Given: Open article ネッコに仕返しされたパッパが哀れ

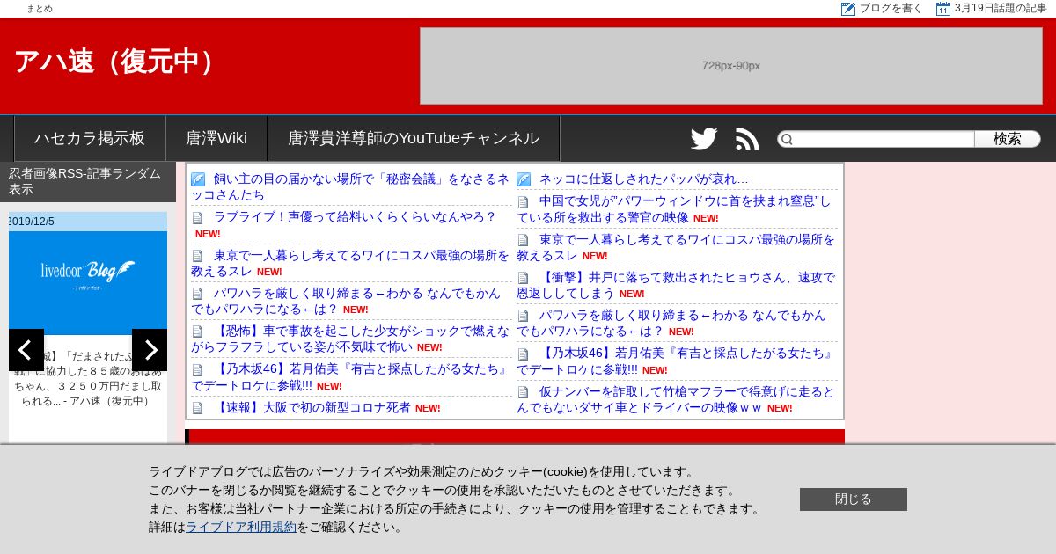Looking at the screenshot, I should tap(644, 179).
